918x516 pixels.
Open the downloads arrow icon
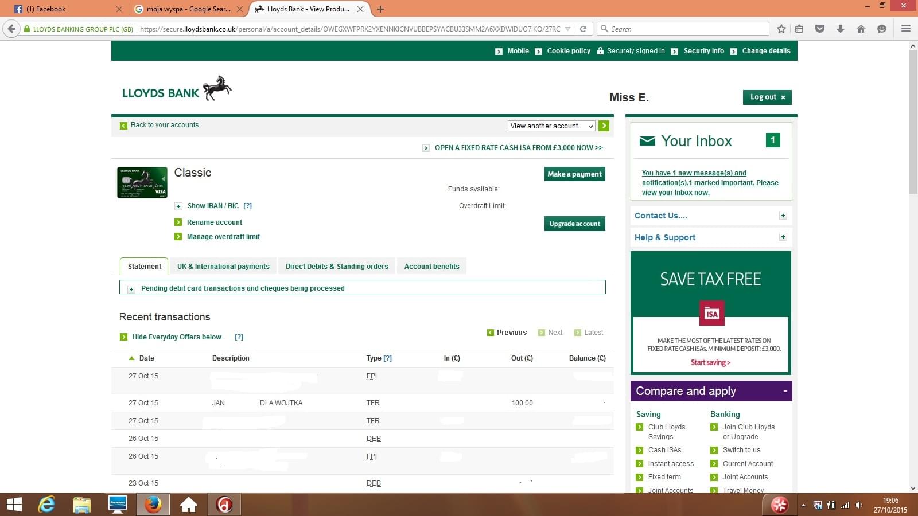tap(841, 29)
